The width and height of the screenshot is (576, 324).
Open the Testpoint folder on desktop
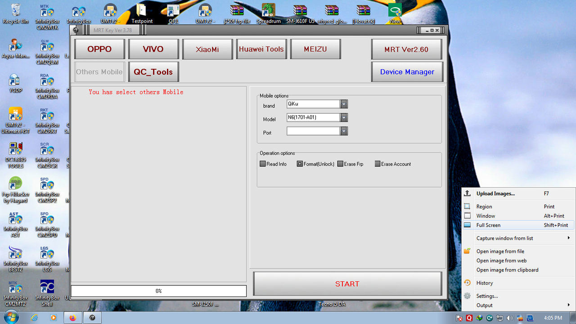click(142, 13)
